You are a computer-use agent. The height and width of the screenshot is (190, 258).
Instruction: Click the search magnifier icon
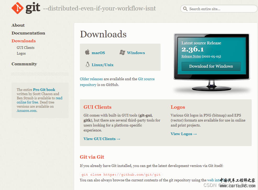pos(185,9)
